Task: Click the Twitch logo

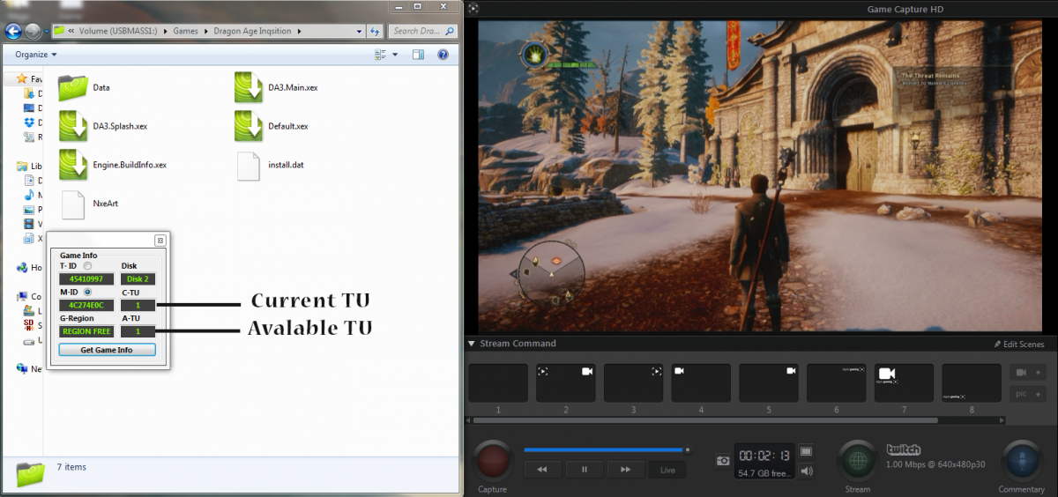Action: 904,449
